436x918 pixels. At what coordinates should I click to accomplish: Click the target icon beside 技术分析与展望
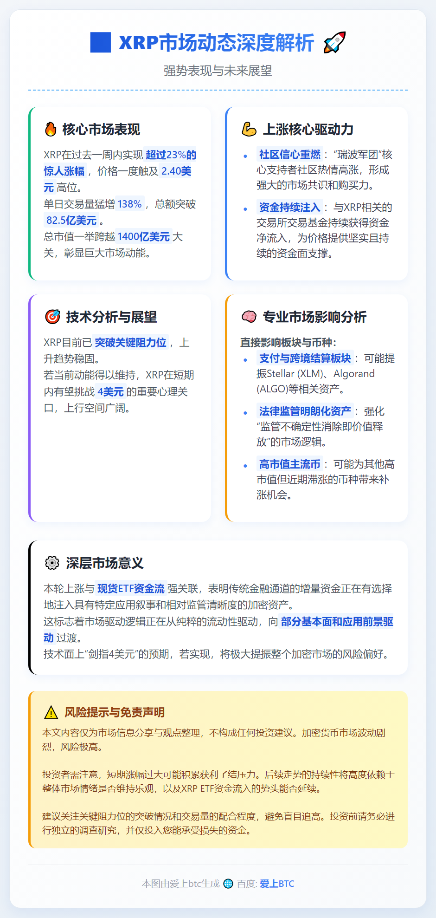pos(52,317)
